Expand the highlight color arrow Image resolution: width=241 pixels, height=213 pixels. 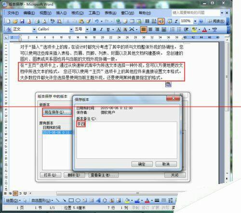click(200, 29)
